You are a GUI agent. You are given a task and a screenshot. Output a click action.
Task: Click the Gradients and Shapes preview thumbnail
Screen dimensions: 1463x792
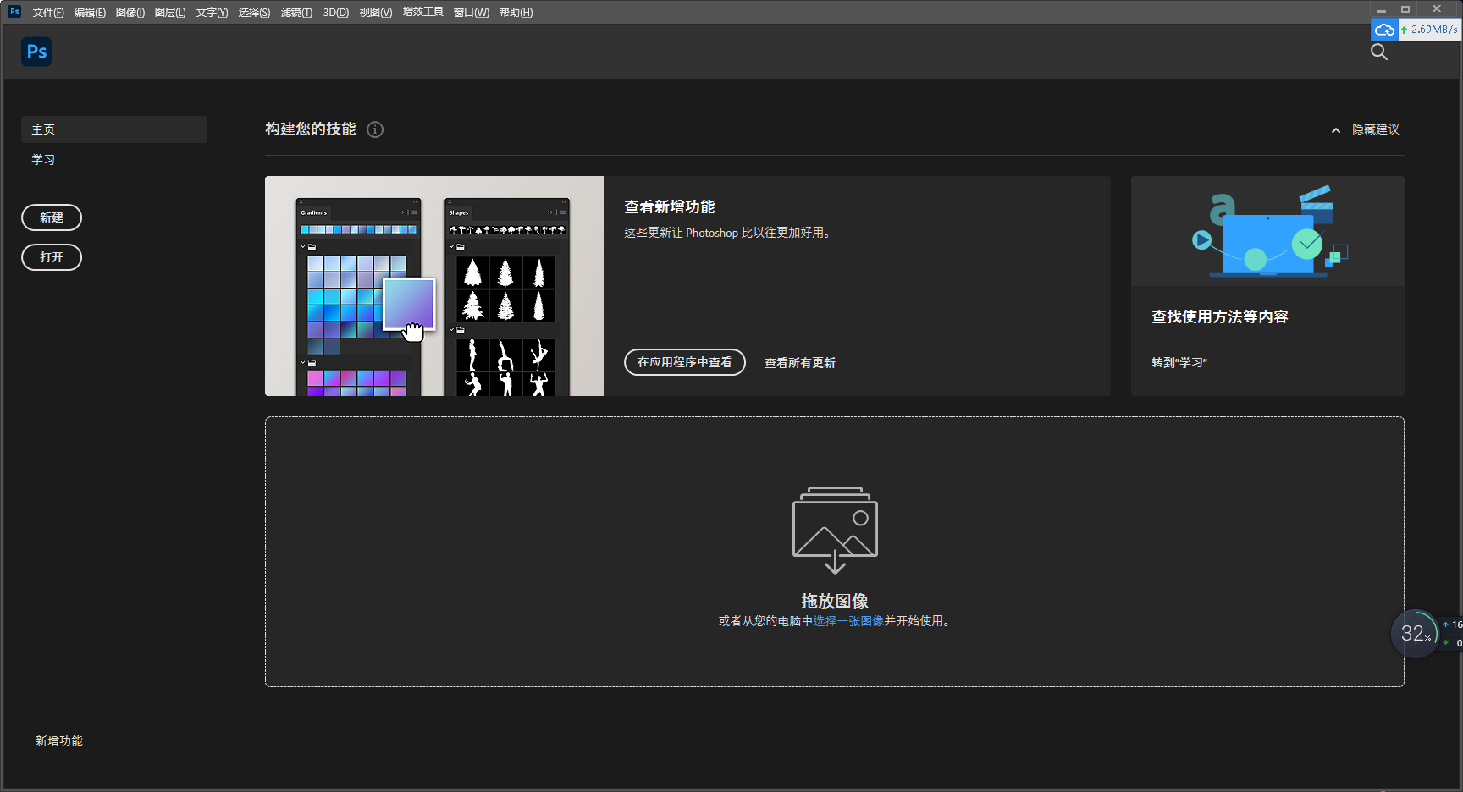coord(433,286)
